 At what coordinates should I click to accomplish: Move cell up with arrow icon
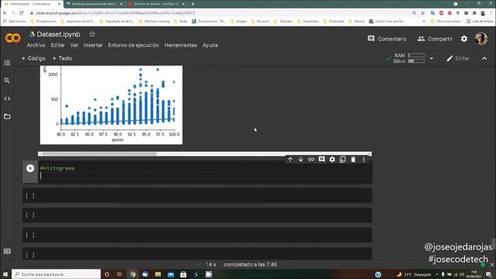tap(290, 160)
